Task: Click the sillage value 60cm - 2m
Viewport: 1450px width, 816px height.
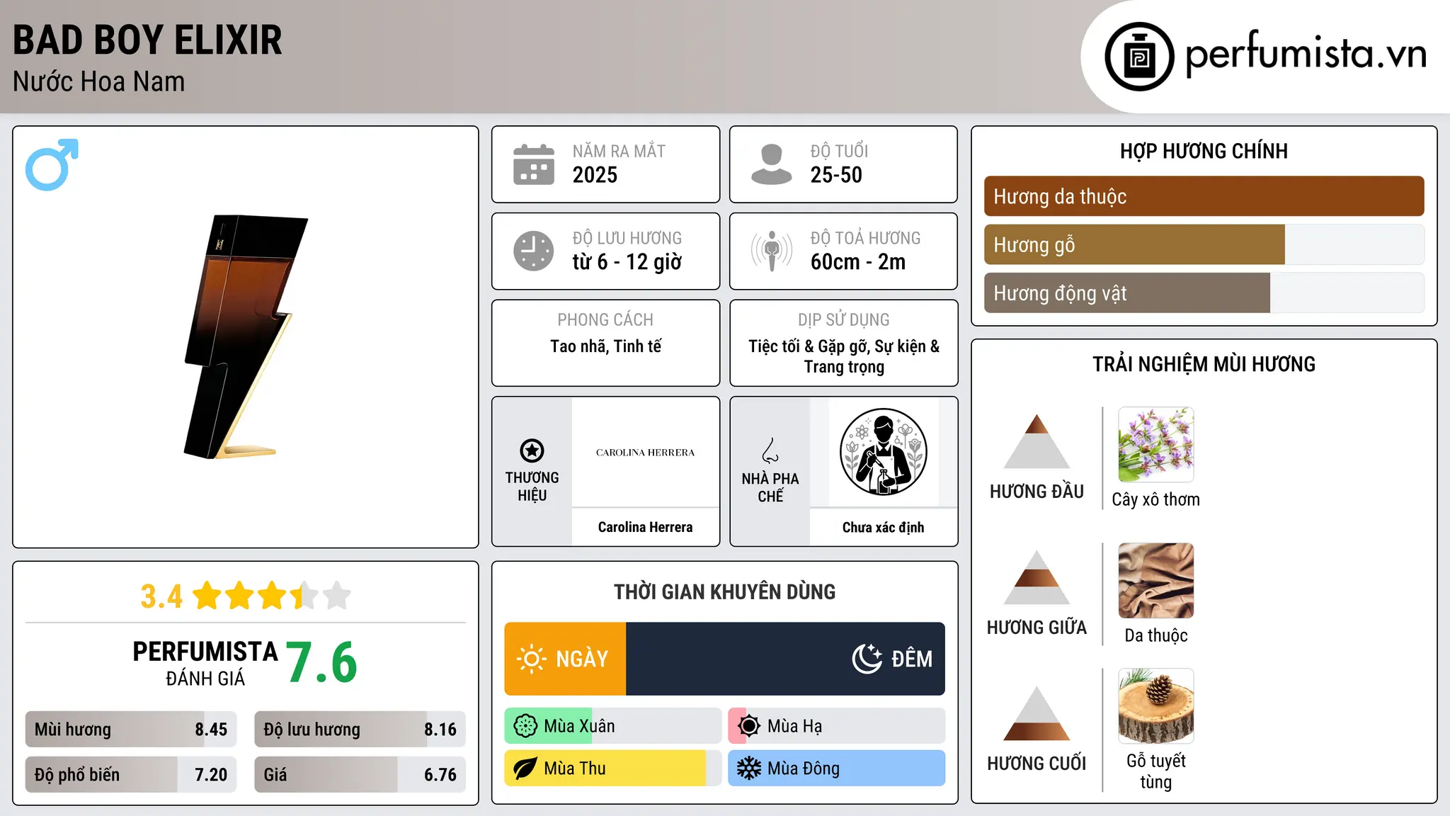Action: click(858, 262)
